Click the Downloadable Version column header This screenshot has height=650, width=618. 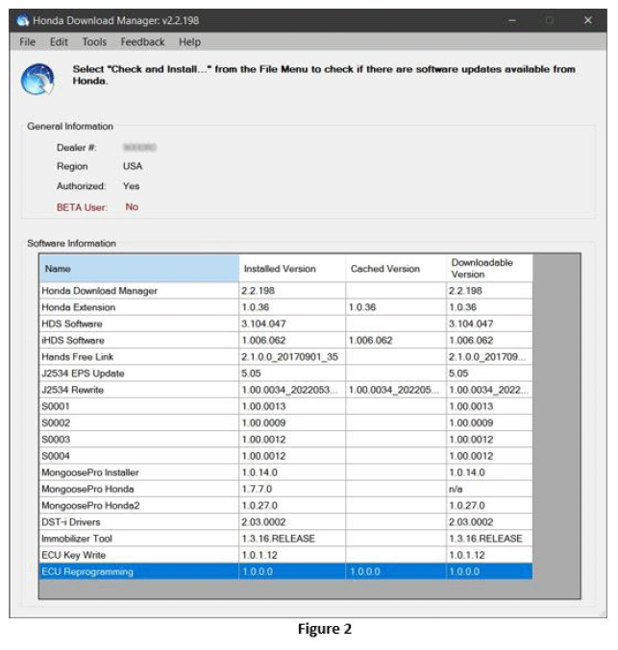coord(488,268)
